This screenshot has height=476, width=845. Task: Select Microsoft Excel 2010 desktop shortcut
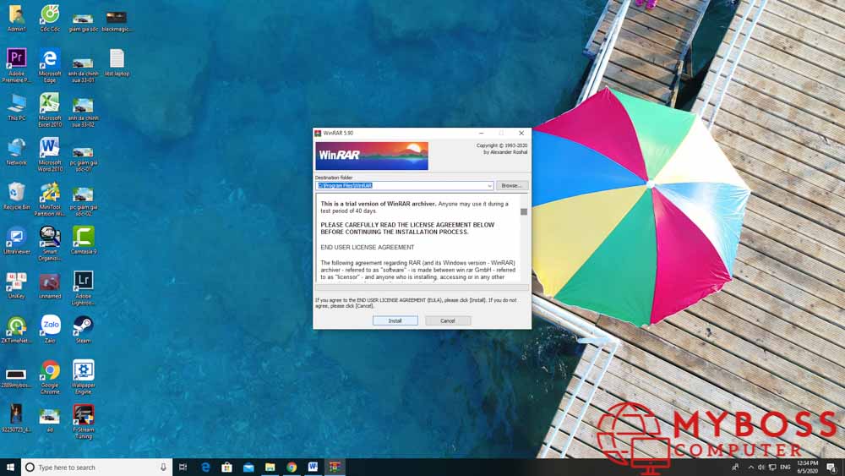tap(50, 104)
